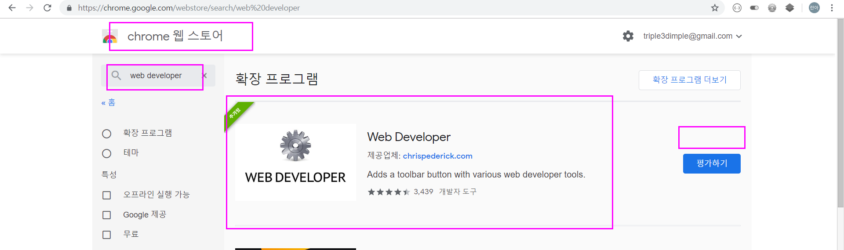Go forward with the browser arrow
This screenshot has height=250, width=844.
coord(29,8)
